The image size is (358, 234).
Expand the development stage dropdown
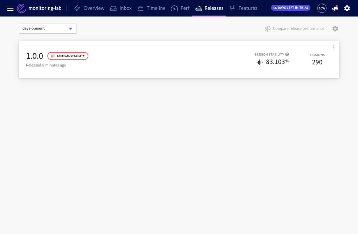point(48,29)
